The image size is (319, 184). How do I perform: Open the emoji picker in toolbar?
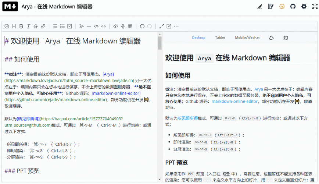[7, 26]
